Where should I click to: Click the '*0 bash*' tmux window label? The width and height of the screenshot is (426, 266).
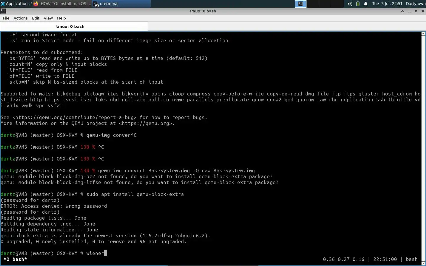click(15, 259)
